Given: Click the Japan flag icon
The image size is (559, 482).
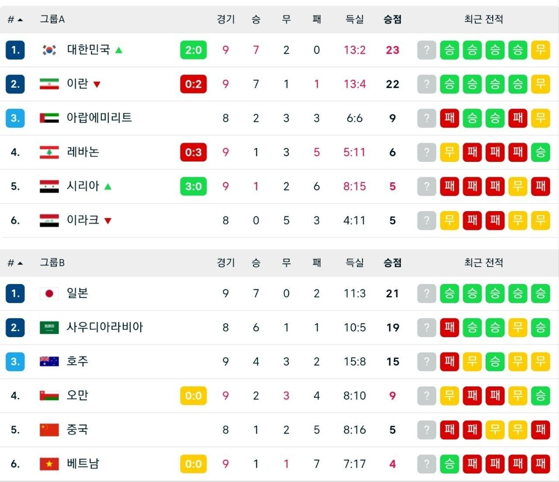Looking at the screenshot, I should tap(49, 294).
